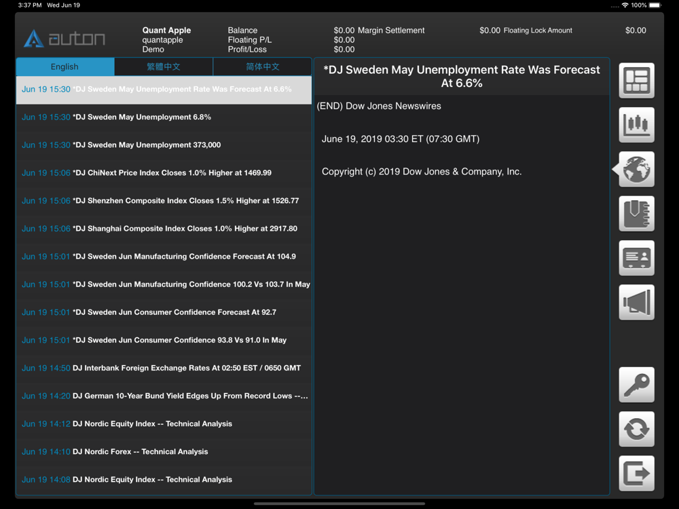Switch to the English news tab
This screenshot has height=509, width=679.
(x=65, y=67)
